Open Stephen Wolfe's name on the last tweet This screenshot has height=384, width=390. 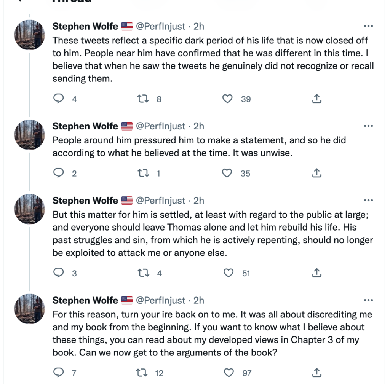pyautogui.click(x=85, y=300)
